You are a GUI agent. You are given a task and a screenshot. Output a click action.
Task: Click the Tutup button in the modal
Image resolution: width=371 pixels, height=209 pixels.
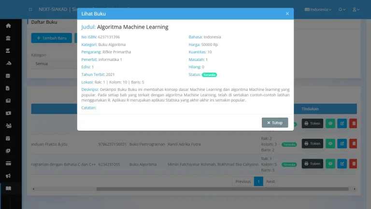[x=275, y=123]
